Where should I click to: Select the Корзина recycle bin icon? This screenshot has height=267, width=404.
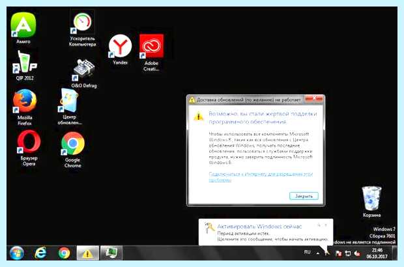click(x=371, y=201)
